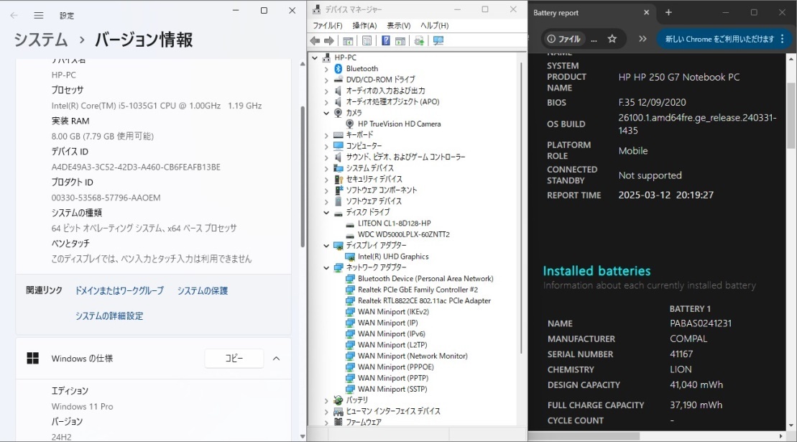Collapse the カメラ category
This screenshot has height=442, width=797.
(326, 113)
